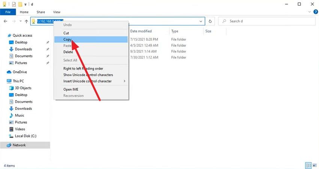This screenshot has height=169, width=319.
Task: Click the This PC monitor icon
Action: click(9, 81)
